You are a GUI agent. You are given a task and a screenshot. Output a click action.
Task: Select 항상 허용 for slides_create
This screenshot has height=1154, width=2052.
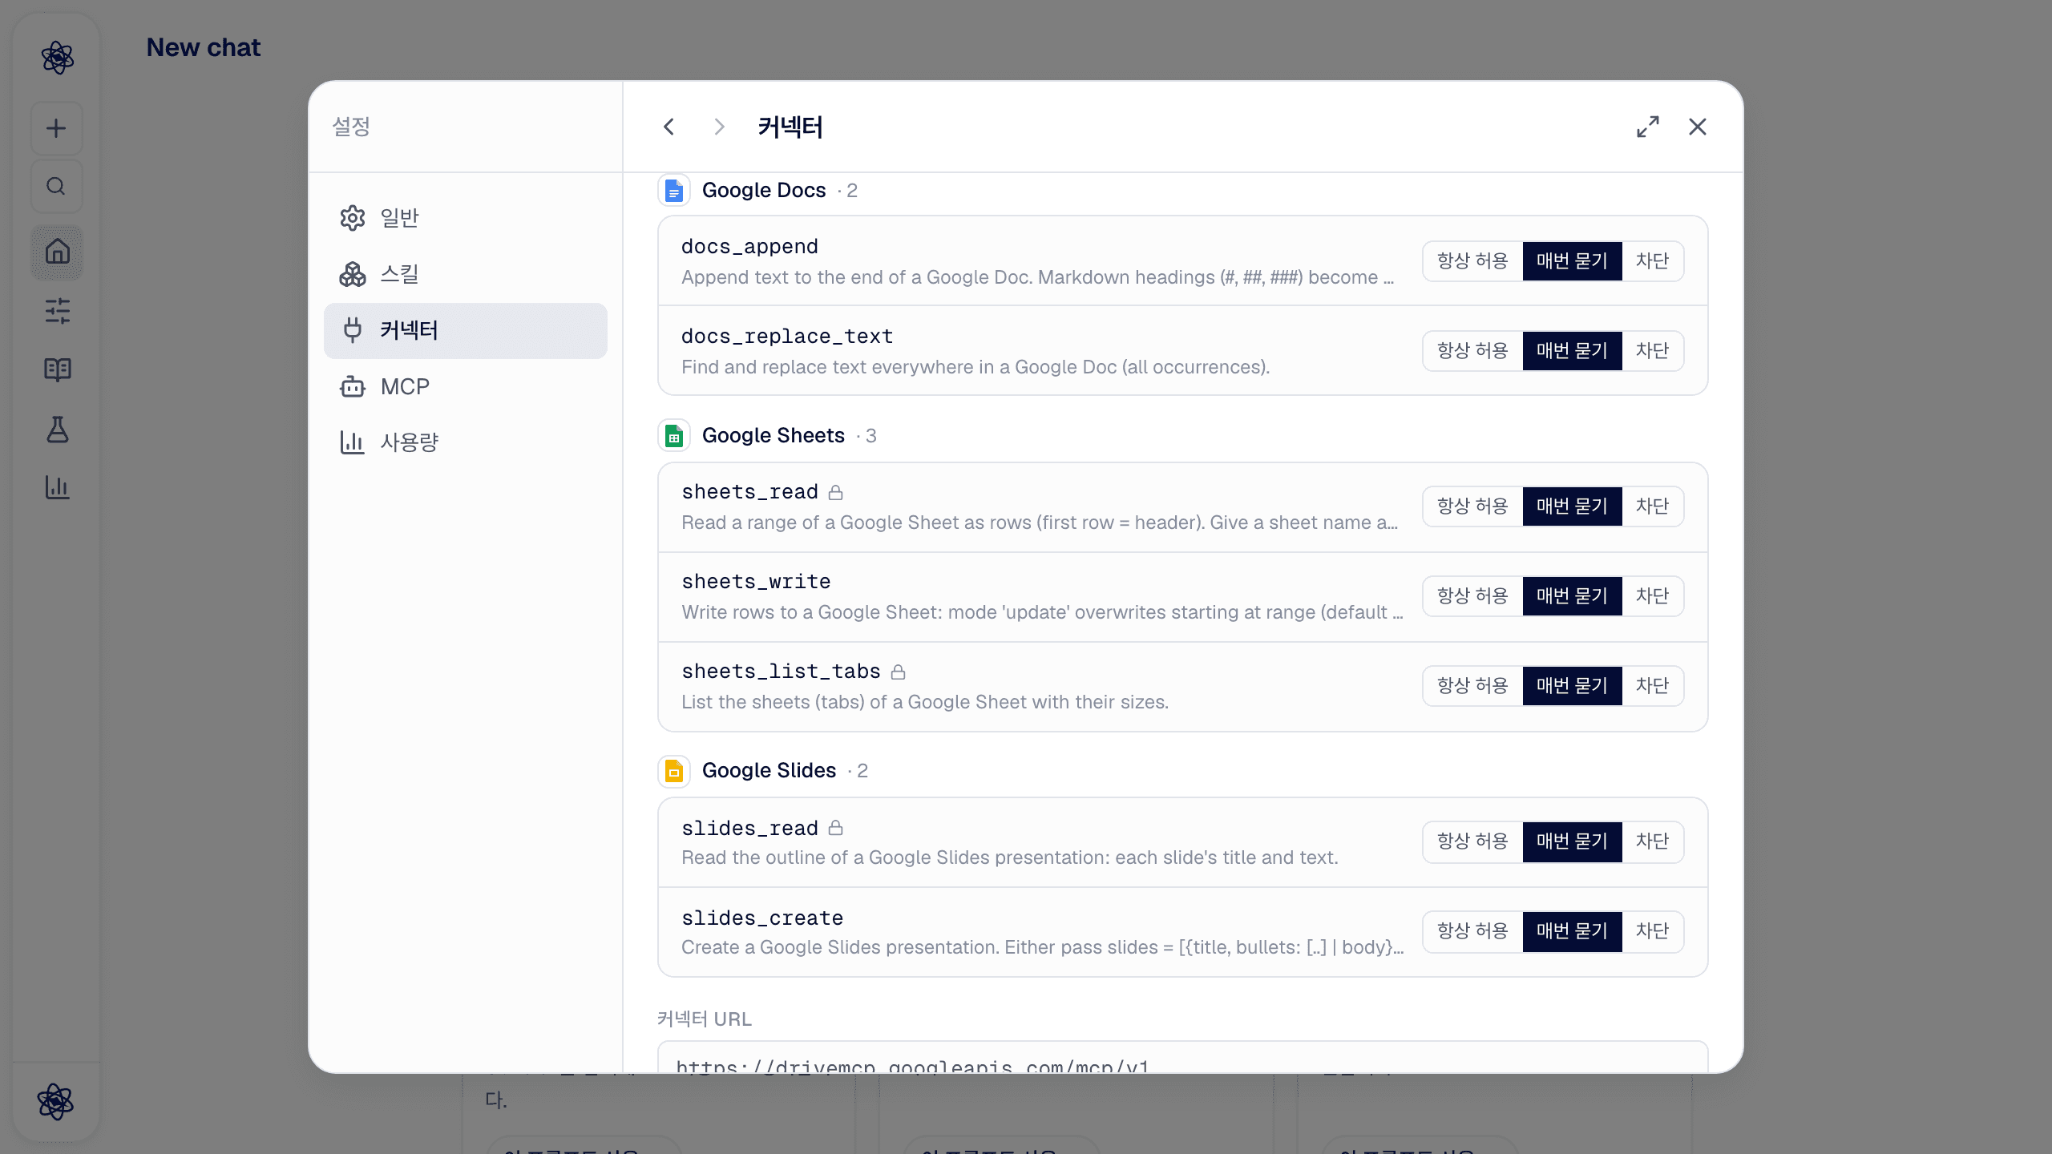(x=1472, y=931)
